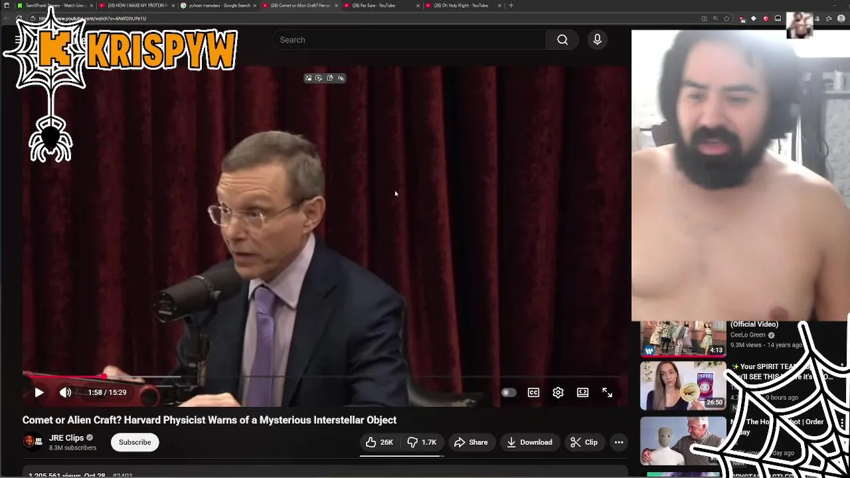850x478 pixels.
Task: Bookmark this page with the star icon
Action: 726,19
